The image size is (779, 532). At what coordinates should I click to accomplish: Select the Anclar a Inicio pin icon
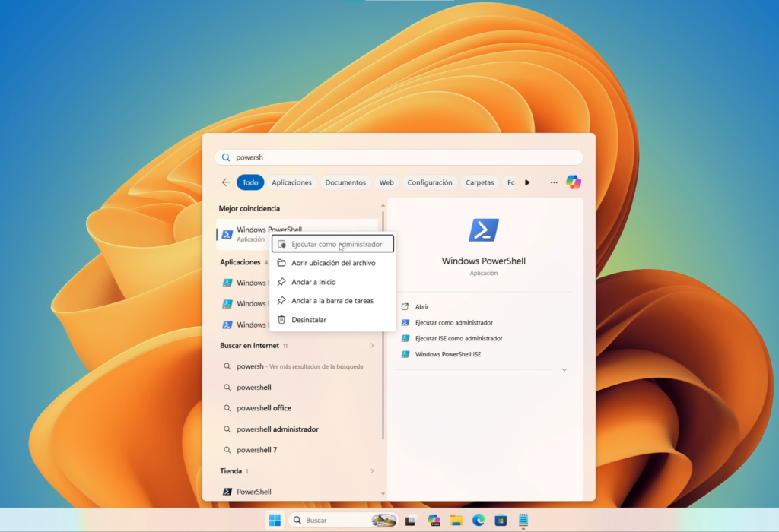(282, 281)
